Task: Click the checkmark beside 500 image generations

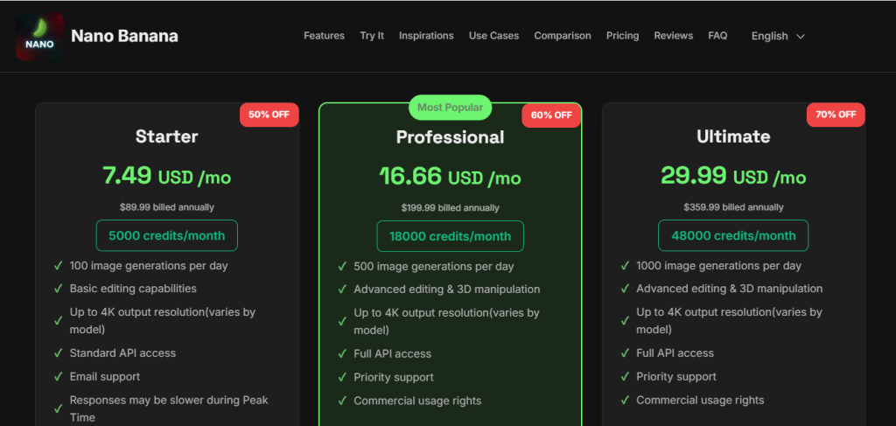Action: coord(342,267)
